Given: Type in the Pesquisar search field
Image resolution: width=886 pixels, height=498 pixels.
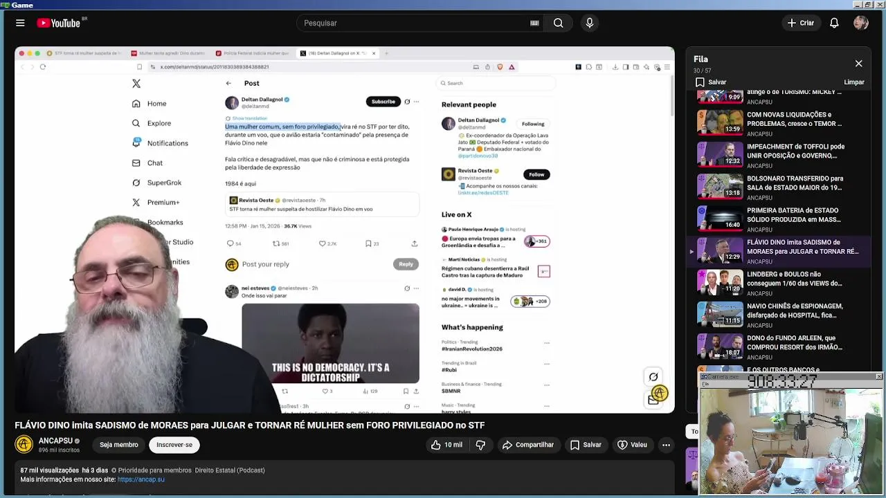Looking at the screenshot, I should coord(415,23).
